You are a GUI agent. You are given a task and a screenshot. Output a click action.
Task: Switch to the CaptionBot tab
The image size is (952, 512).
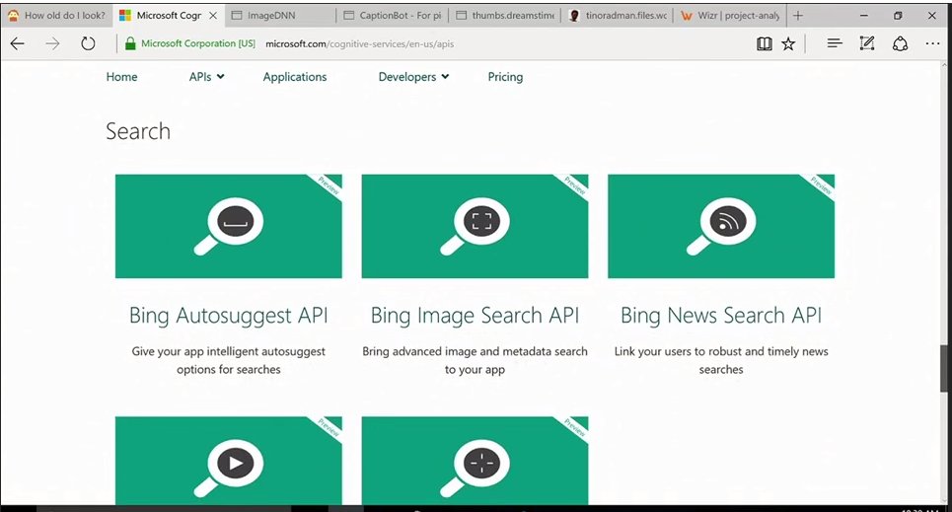click(393, 16)
